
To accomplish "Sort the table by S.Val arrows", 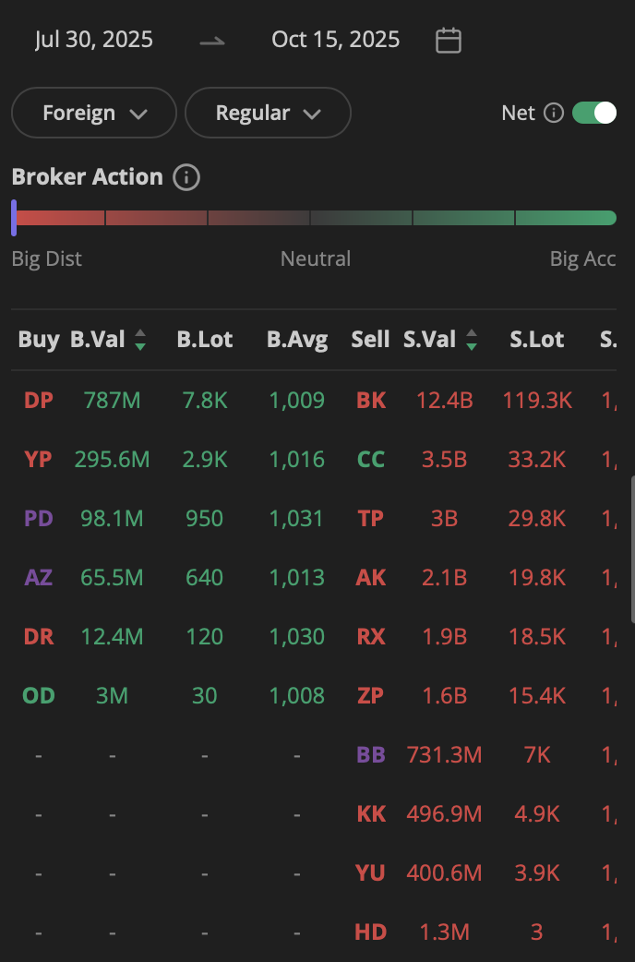I will pos(472,340).
